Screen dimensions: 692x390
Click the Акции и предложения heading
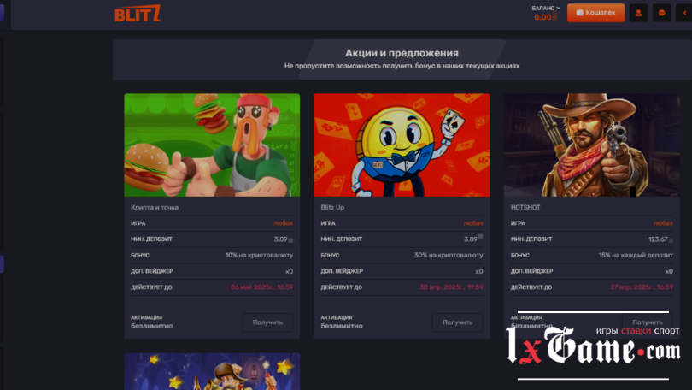click(402, 53)
